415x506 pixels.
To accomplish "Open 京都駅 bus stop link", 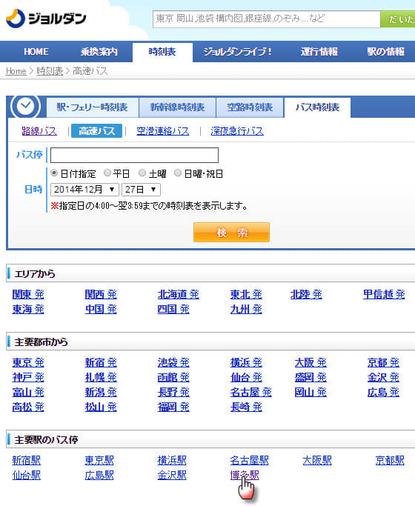I will (390, 461).
